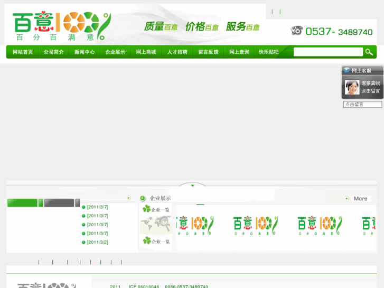Click the 网上客服 chat bubble icon

pyautogui.click(x=346, y=70)
